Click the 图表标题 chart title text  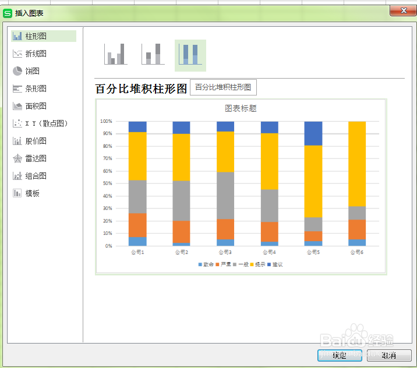(241, 108)
